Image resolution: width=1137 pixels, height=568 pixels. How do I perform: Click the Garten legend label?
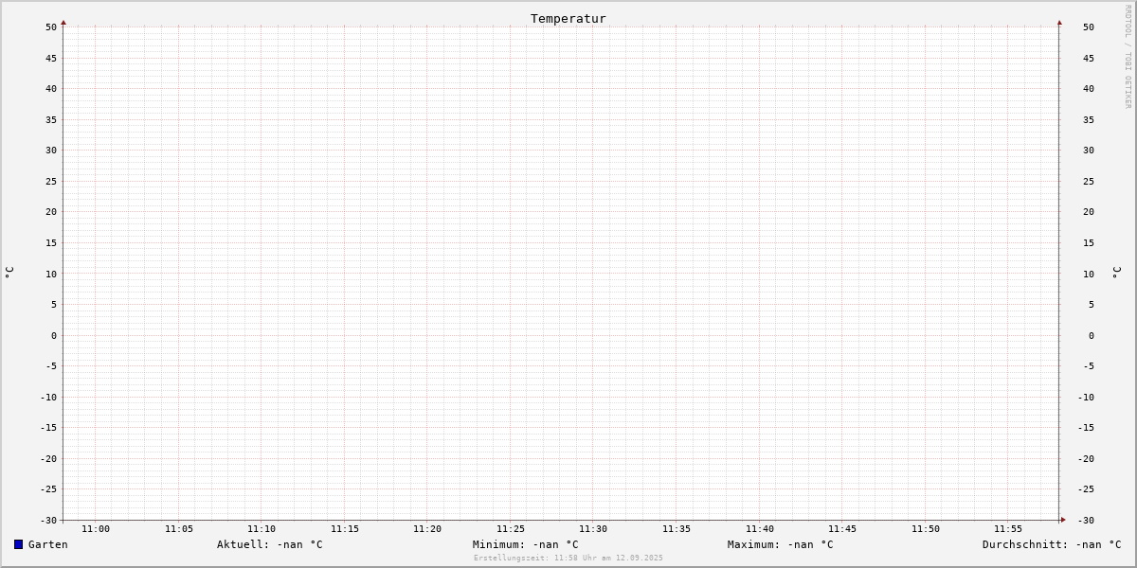click(48, 544)
